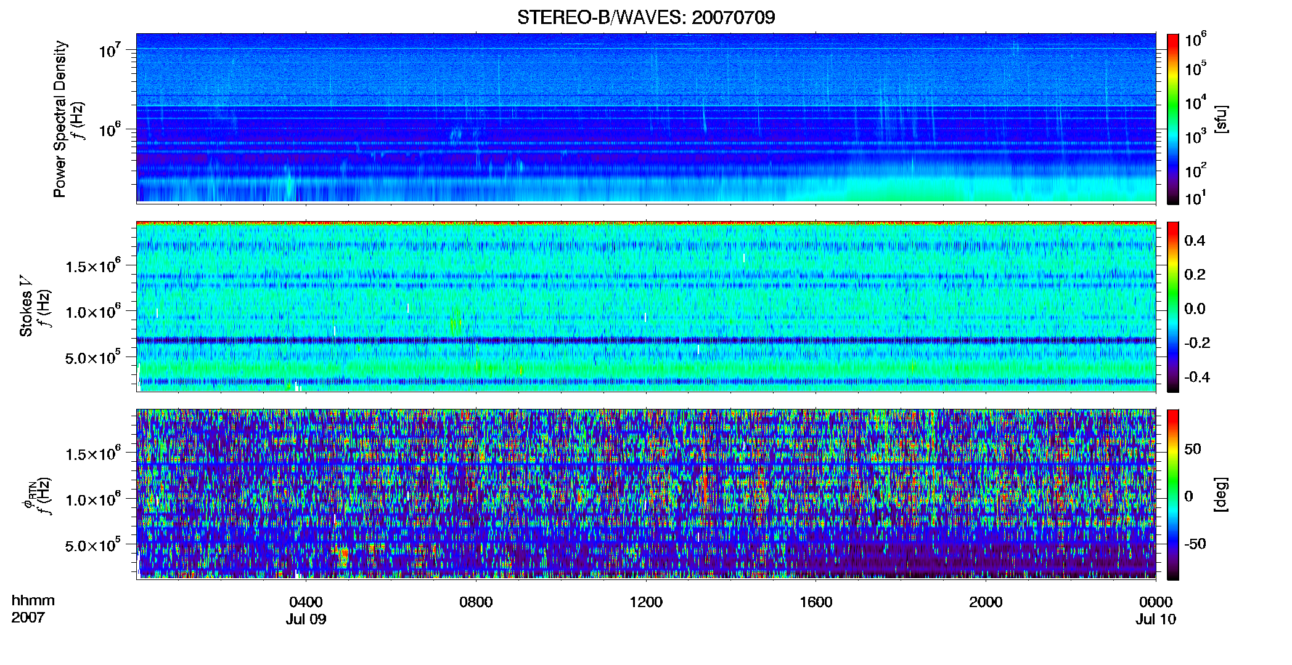Select the [deg] colorbar unit label
The width and height of the screenshot is (1292, 665).
(1221, 494)
